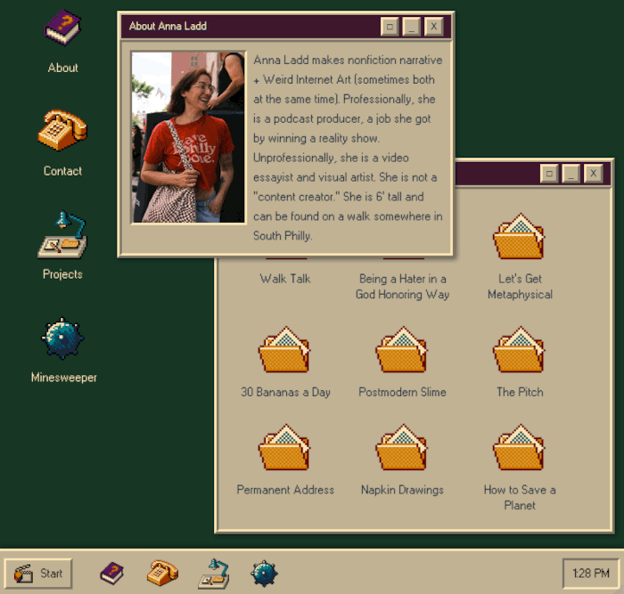This screenshot has width=624, height=594.
Task: Click the taskbar Projects desk icon
Action: [214, 574]
